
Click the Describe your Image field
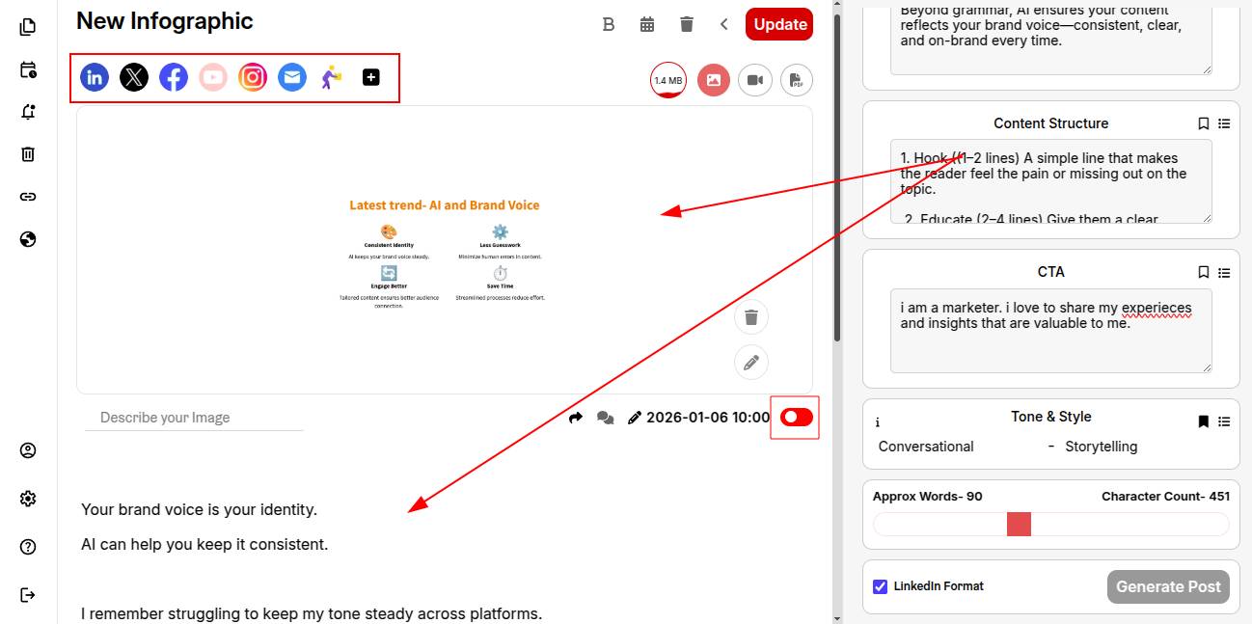pyautogui.click(x=193, y=418)
